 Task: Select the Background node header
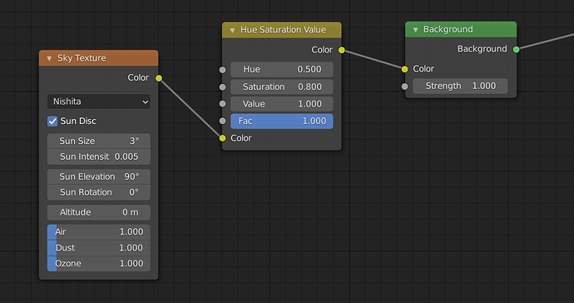(461, 29)
